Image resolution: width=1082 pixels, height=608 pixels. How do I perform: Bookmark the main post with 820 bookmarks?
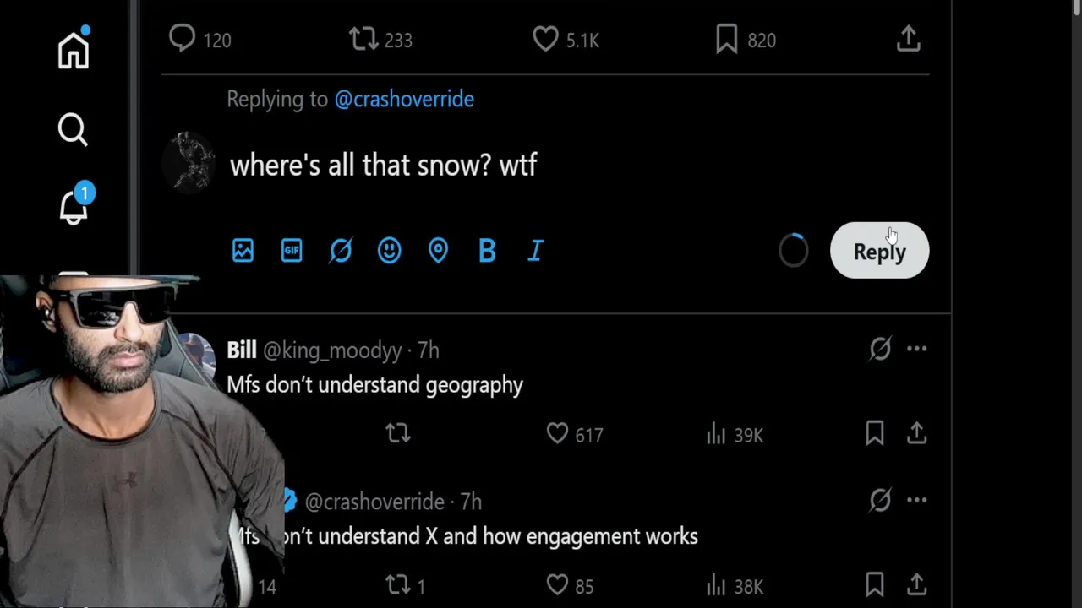[x=727, y=40]
